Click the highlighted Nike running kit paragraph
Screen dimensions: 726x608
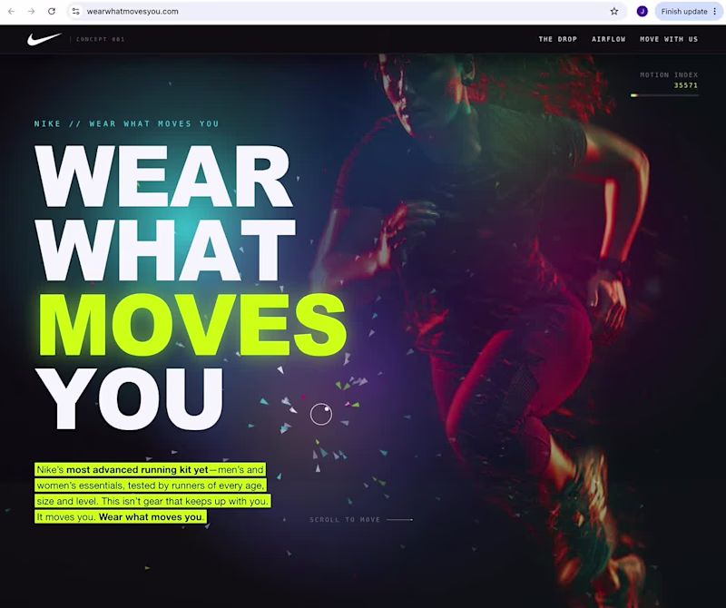tap(152, 493)
